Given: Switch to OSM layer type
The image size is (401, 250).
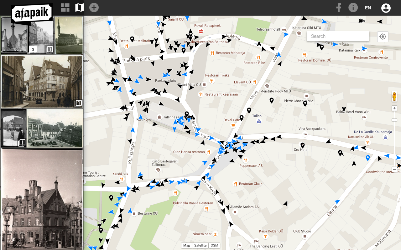Looking at the screenshot, I should (x=214, y=245).
